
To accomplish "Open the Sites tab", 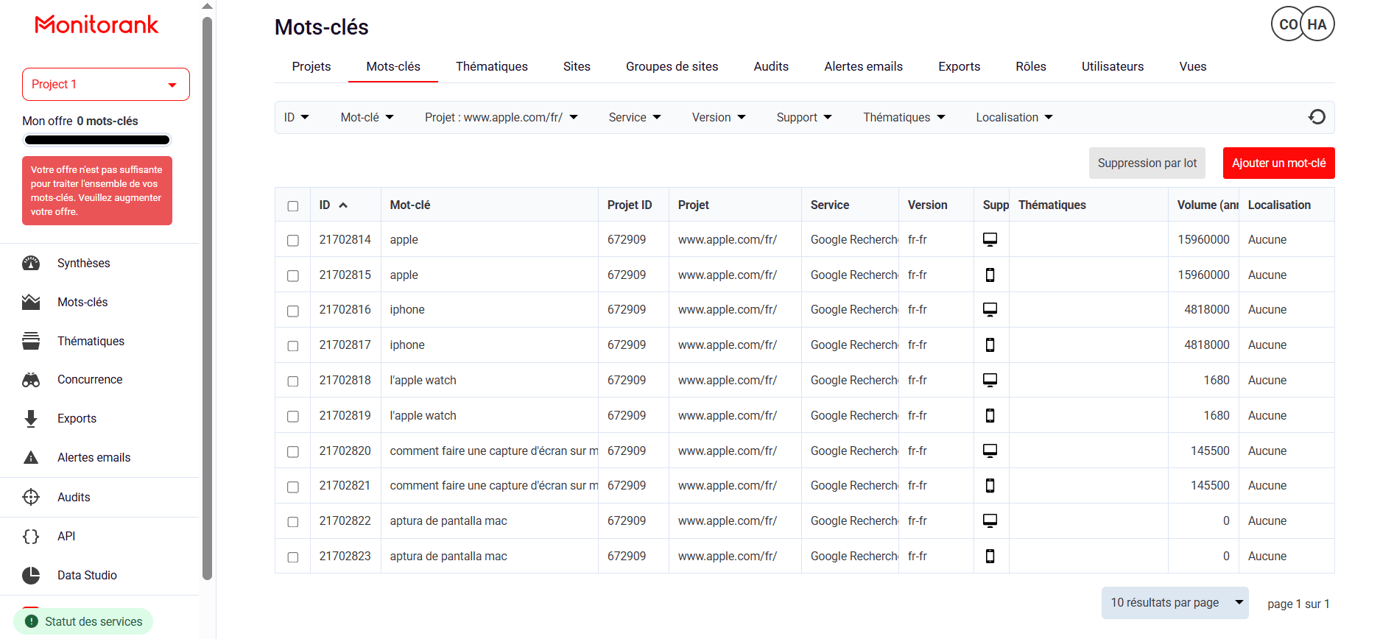I will 577,66.
